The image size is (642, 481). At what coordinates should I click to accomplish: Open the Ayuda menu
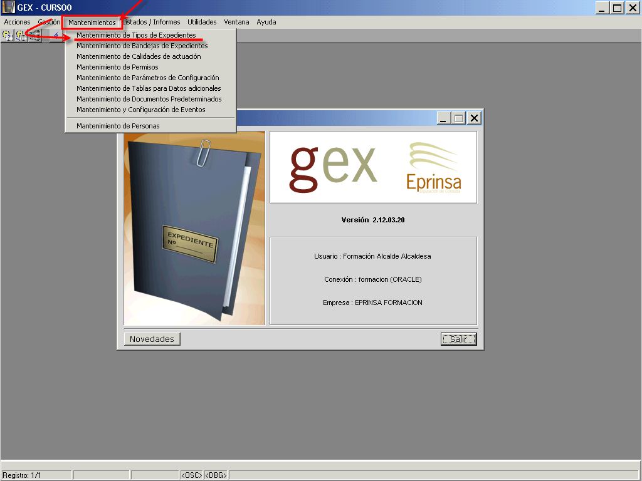click(x=266, y=22)
